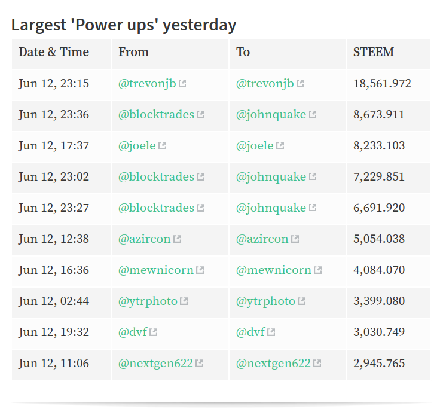Open @johnquake link in the 23:36 row
This screenshot has width=437, height=418.
click(x=271, y=115)
